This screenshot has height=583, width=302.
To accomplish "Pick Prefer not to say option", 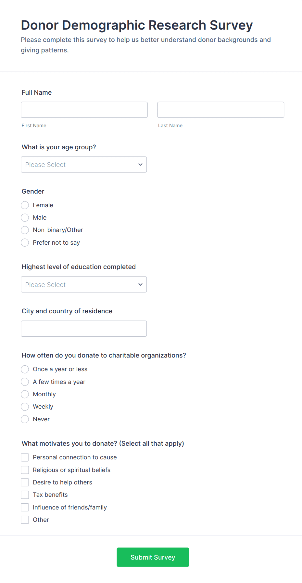I will point(25,243).
